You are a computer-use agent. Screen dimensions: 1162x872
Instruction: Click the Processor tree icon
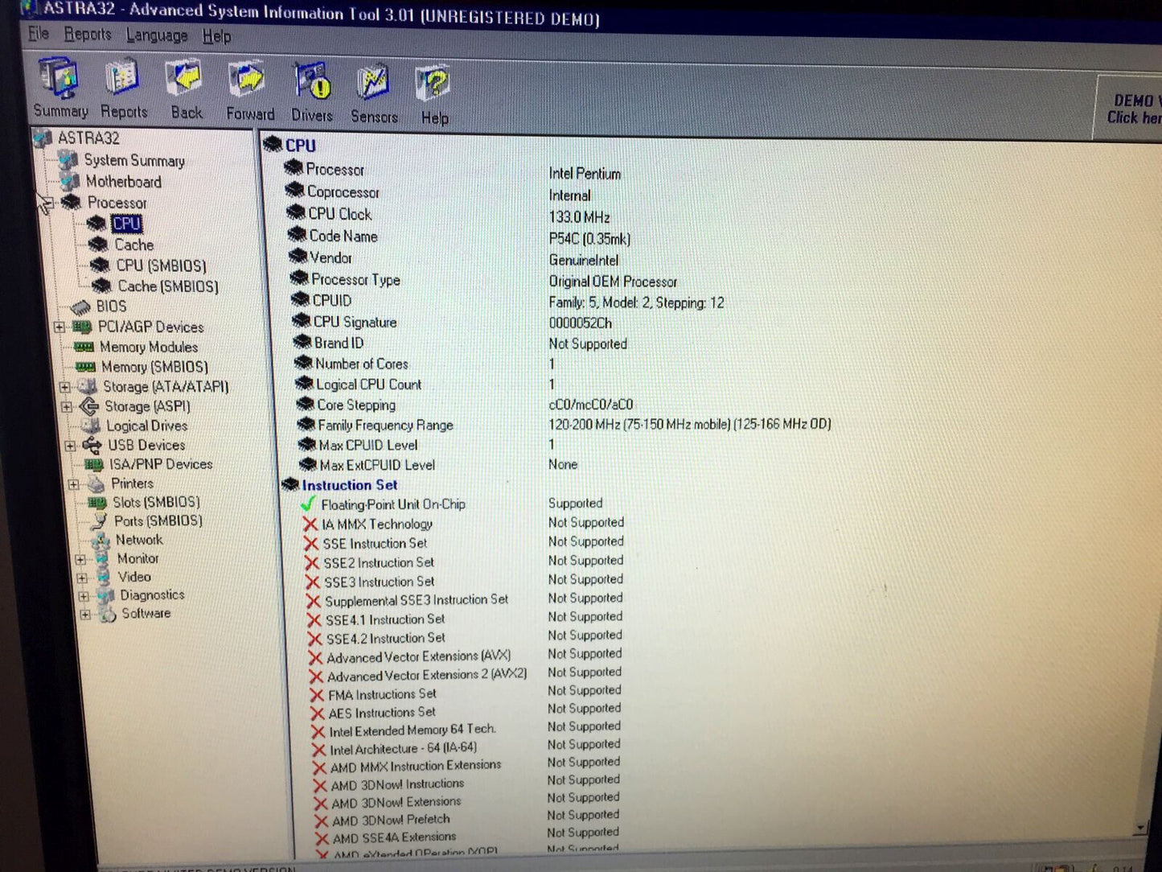[72, 203]
